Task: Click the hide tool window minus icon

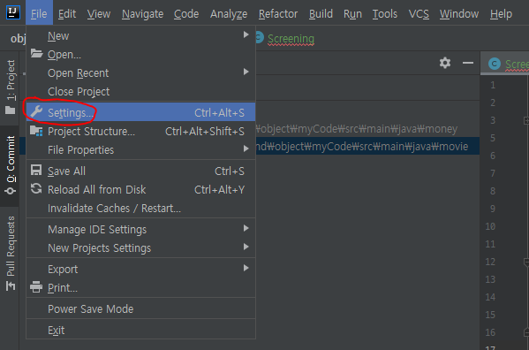Action: (468, 63)
